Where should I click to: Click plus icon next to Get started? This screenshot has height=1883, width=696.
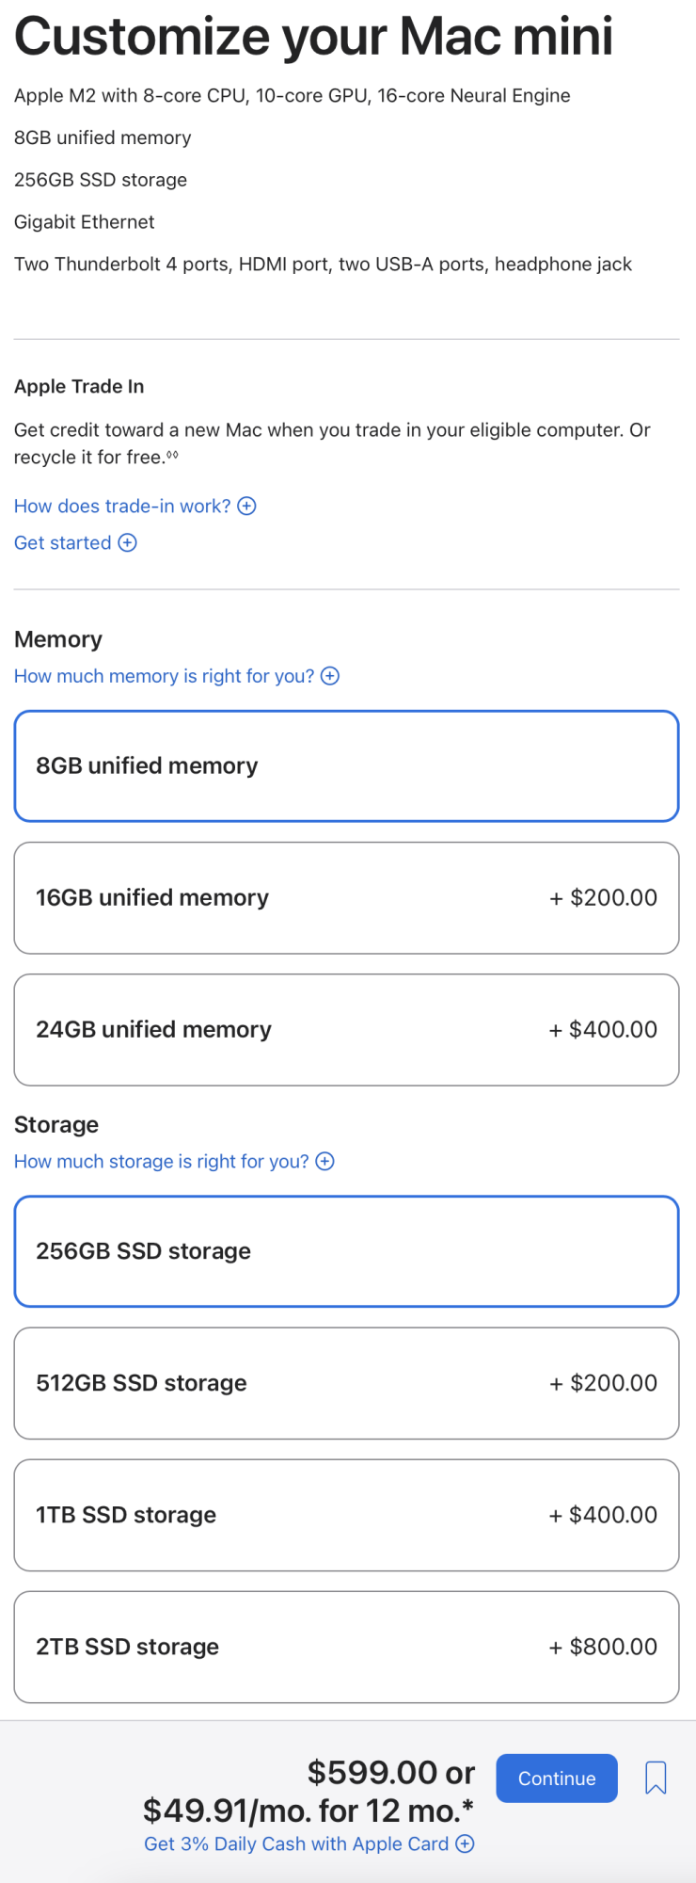point(128,543)
